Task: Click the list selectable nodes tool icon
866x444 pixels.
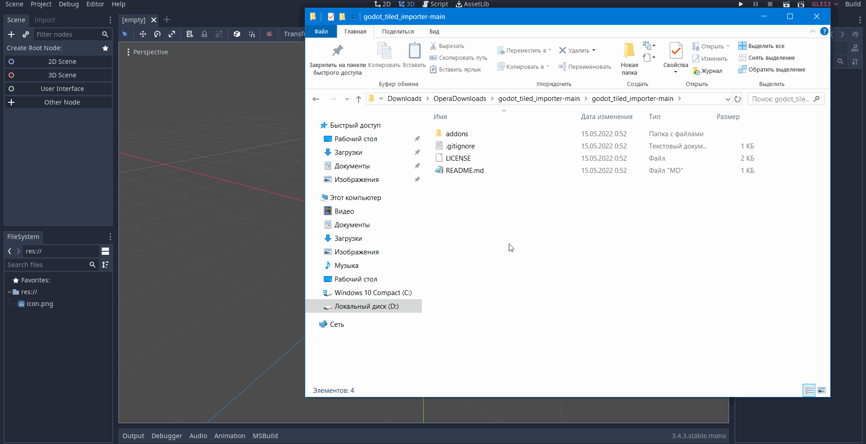Action: [190, 34]
